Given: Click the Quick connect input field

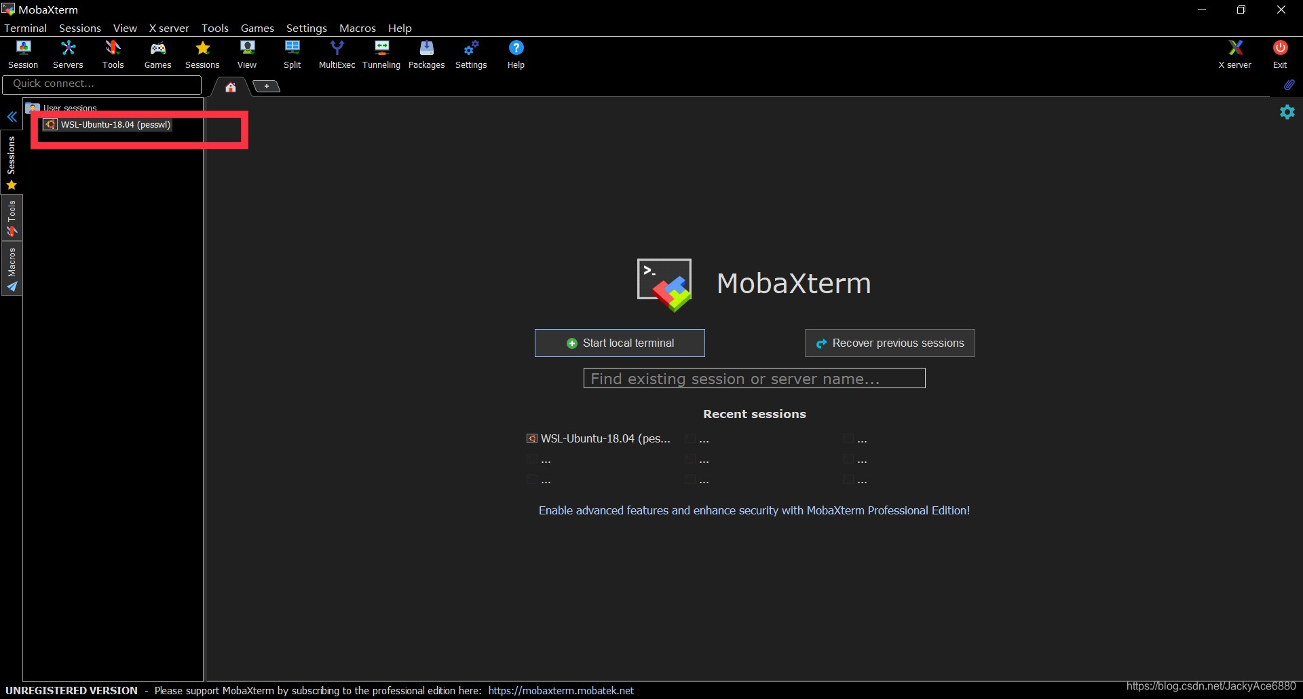Looking at the screenshot, I should point(102,84).
